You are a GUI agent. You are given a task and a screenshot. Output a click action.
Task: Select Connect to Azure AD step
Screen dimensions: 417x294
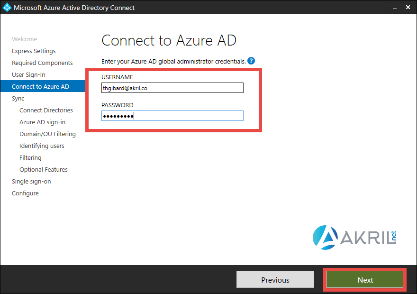coord(43,86)
